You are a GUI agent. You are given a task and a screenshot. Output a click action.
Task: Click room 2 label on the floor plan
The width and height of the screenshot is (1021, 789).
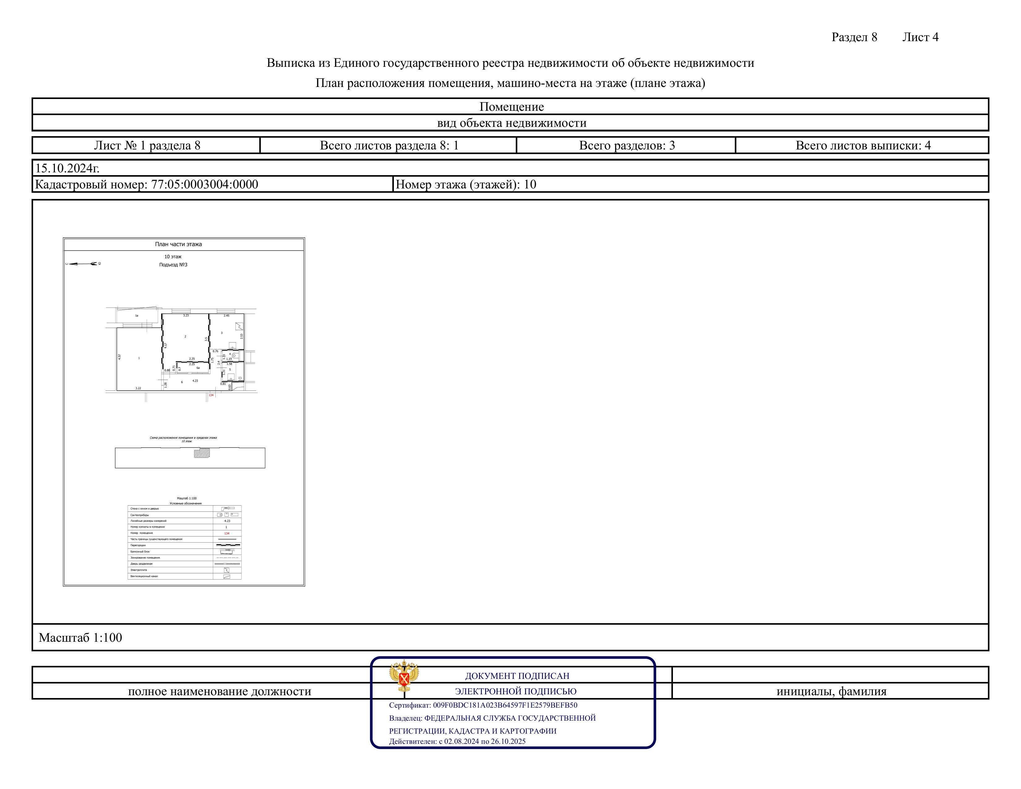click(185, 336)
